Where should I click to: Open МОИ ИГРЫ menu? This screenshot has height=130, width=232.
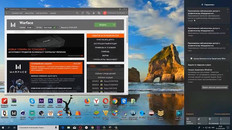29,13
